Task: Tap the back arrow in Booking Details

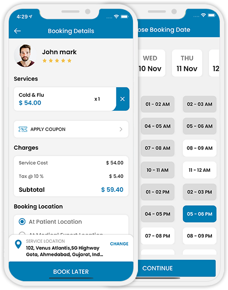Action: [x=18, y=31]
